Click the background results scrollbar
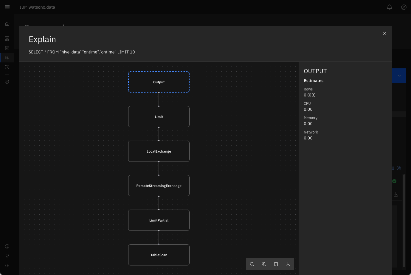This screenshot has width=411, height=275. [x=404, y=221]
